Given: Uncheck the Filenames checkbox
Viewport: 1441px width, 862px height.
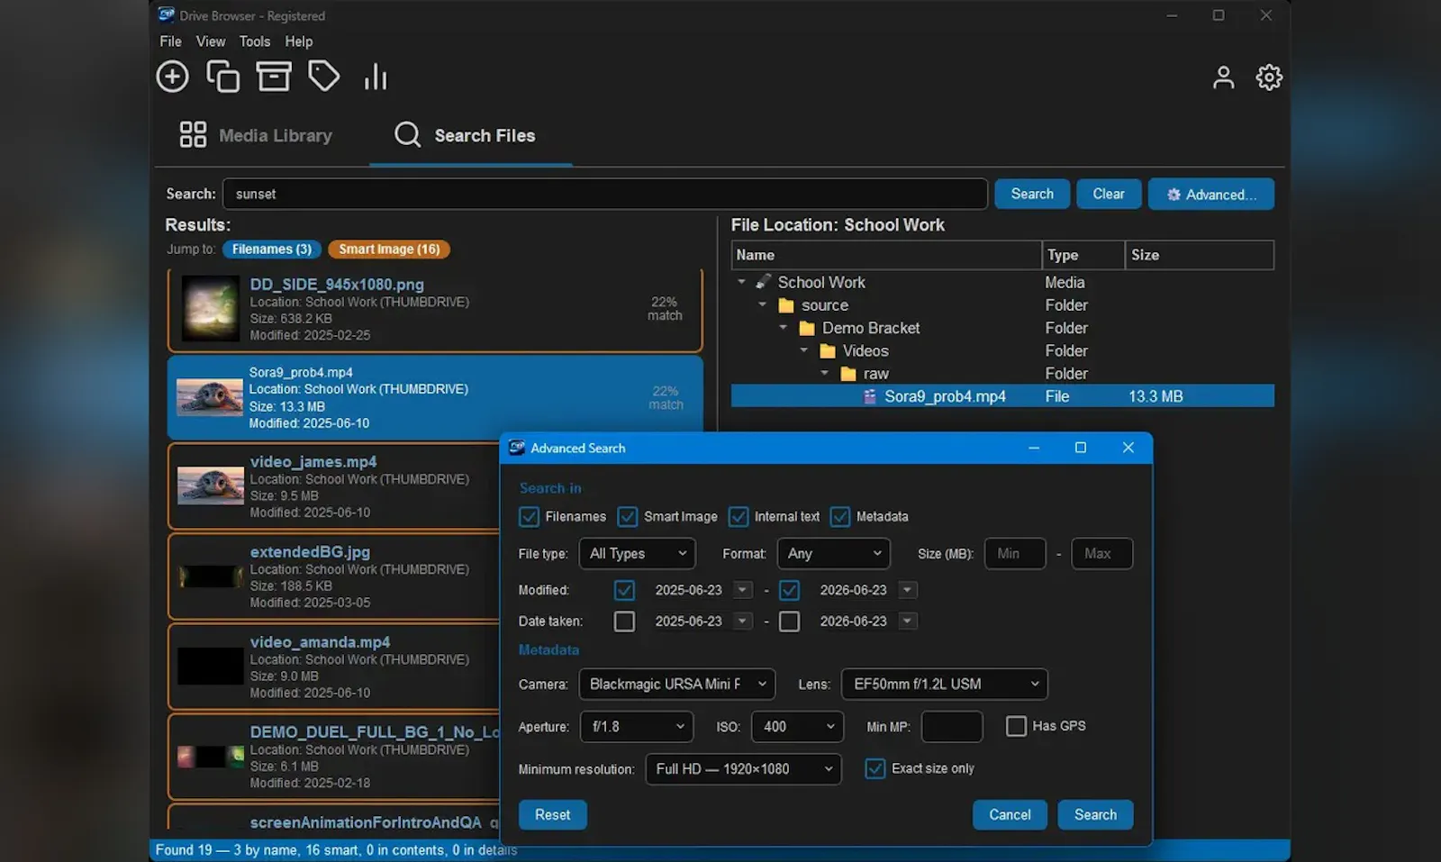Looking at the screenshot, I should pos(530,517).
